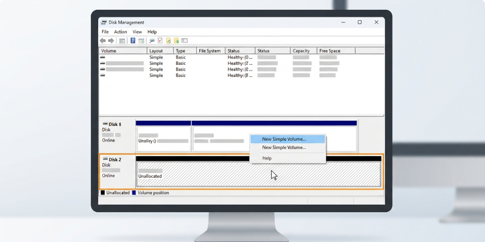Viewport: 485px width, 242px height.
Task: Click the Forward arrow toolbar icon
Action: 111,41
